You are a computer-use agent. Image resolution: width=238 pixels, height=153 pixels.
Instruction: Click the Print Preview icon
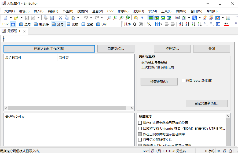pyautogui.click(x=52, y=18)
